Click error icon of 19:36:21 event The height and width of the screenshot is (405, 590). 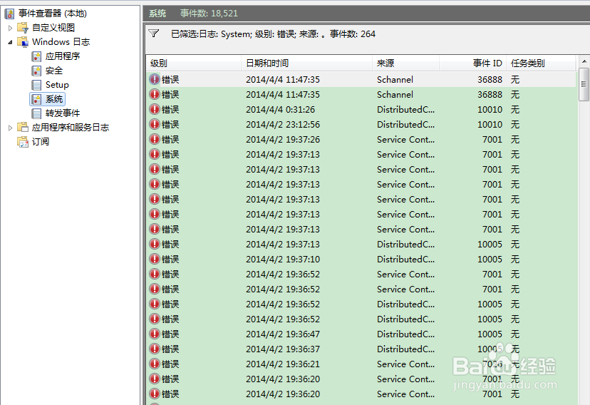(x=155, y=364)
